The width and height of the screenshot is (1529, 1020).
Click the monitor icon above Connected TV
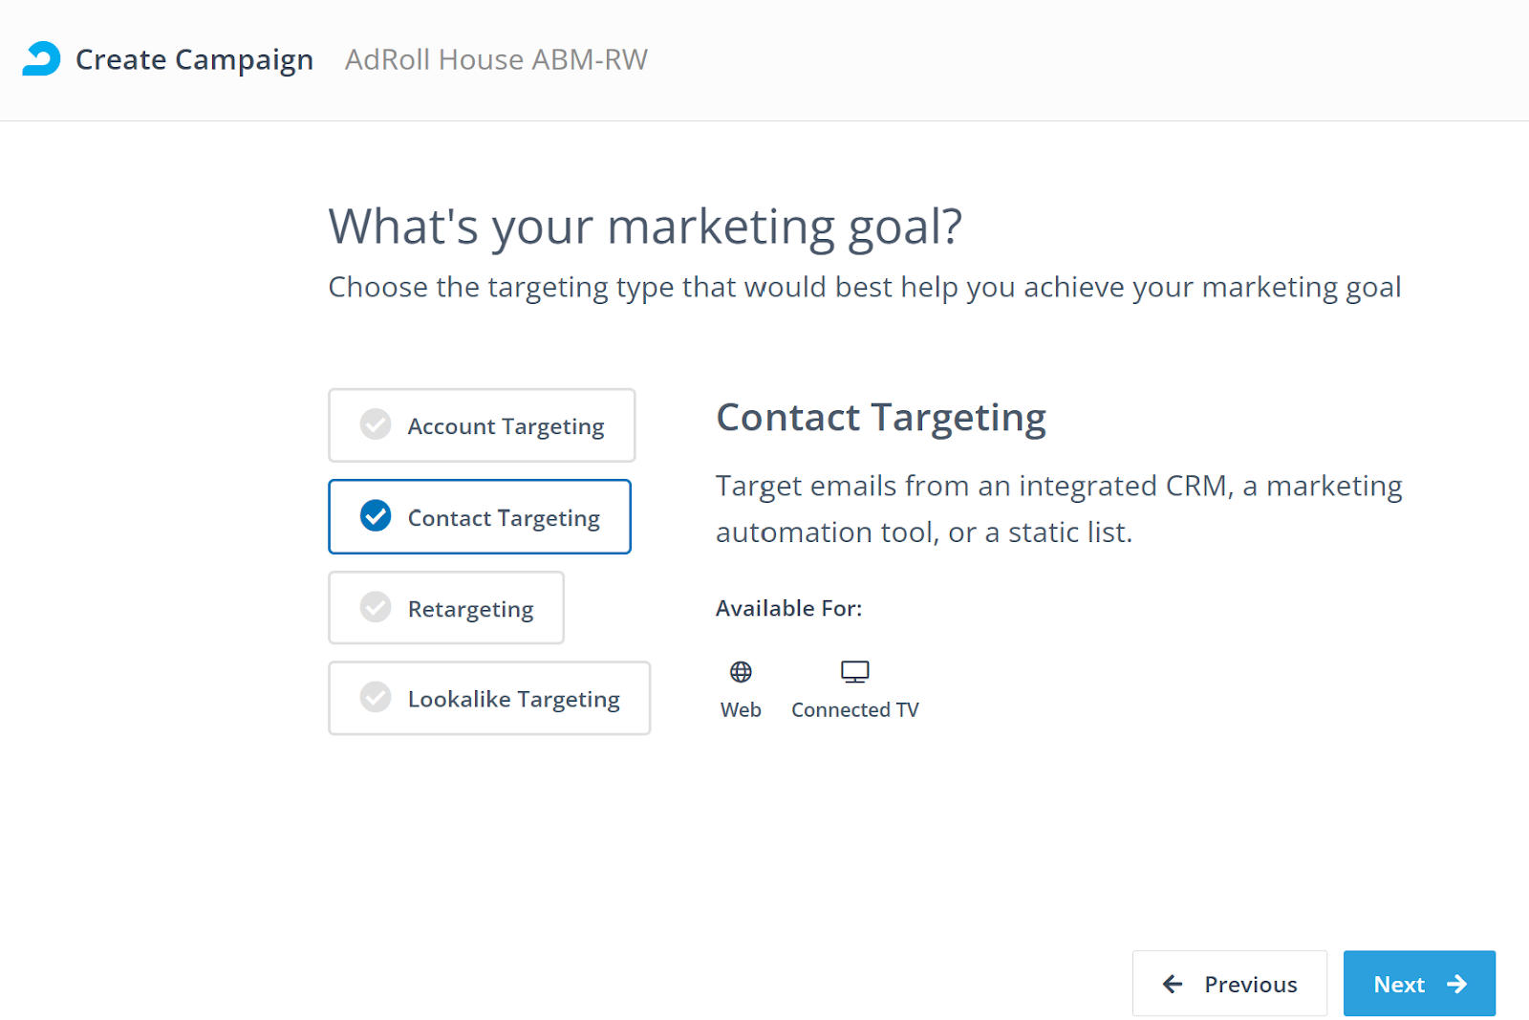pos(854,672)
